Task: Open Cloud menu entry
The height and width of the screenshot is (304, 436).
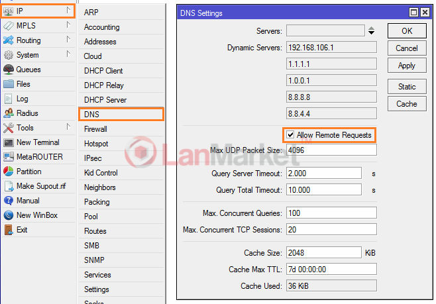Action: pyautogui.click(x=121, y=56)
